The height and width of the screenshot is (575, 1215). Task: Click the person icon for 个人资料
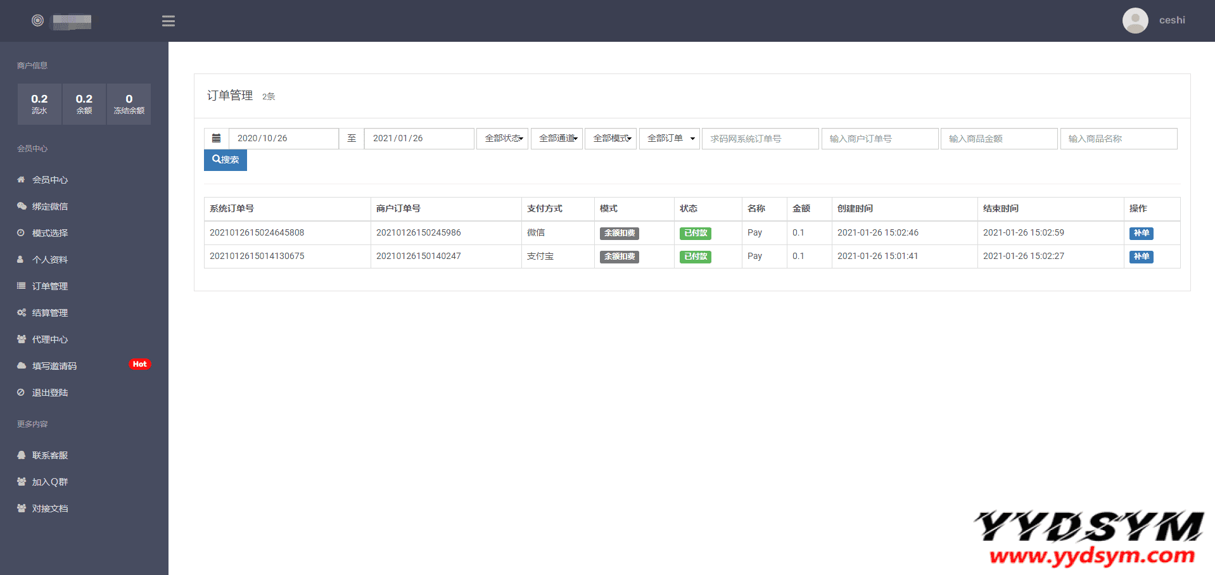[x=20, y=260]
